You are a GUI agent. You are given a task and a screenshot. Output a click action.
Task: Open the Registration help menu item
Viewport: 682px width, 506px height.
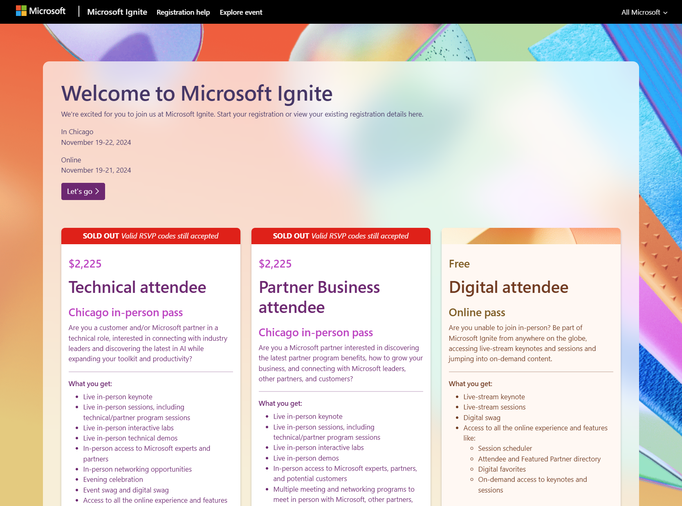183,12
